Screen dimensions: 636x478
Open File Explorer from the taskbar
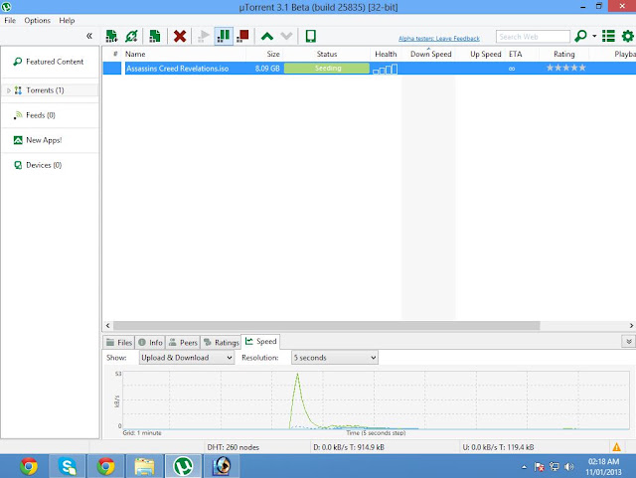(x=144, y=466)
